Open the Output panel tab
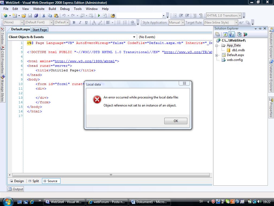Screen dimensions: 274x206 [x=16, y=189]
